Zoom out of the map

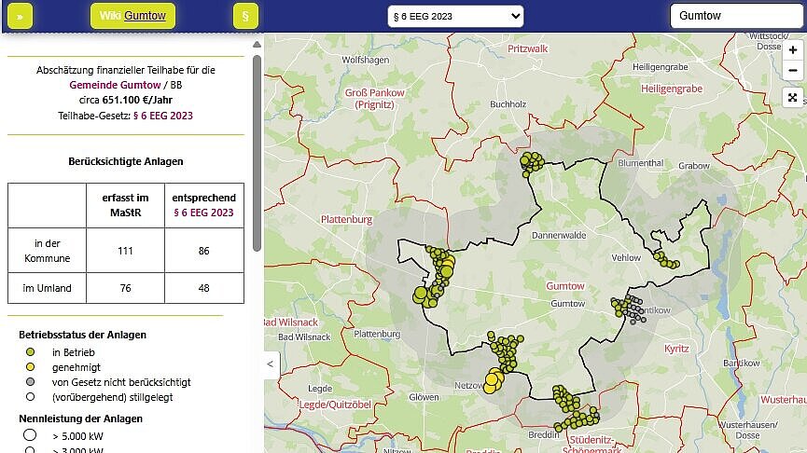tap(792, 70)
